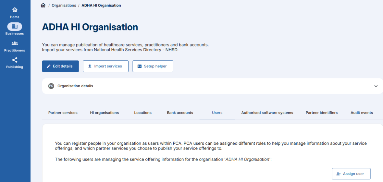Click the Organisation details label

(75, 86)
